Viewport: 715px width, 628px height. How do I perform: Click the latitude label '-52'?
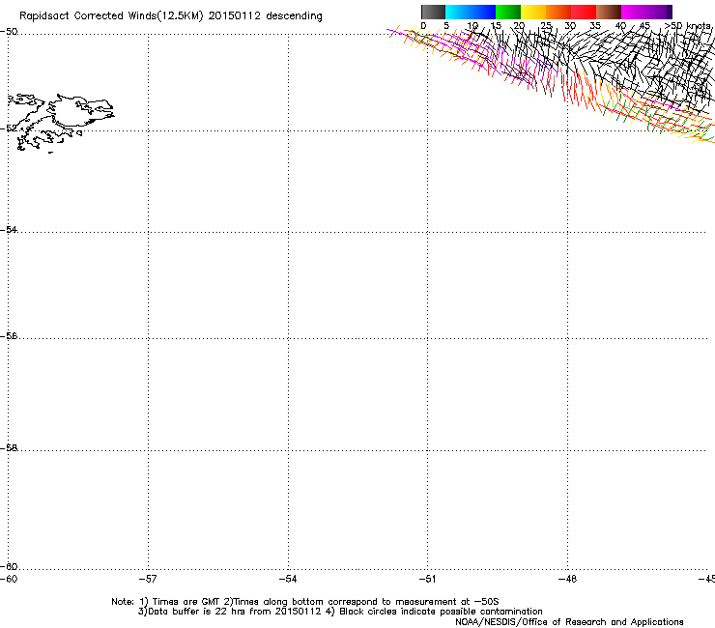9,128
